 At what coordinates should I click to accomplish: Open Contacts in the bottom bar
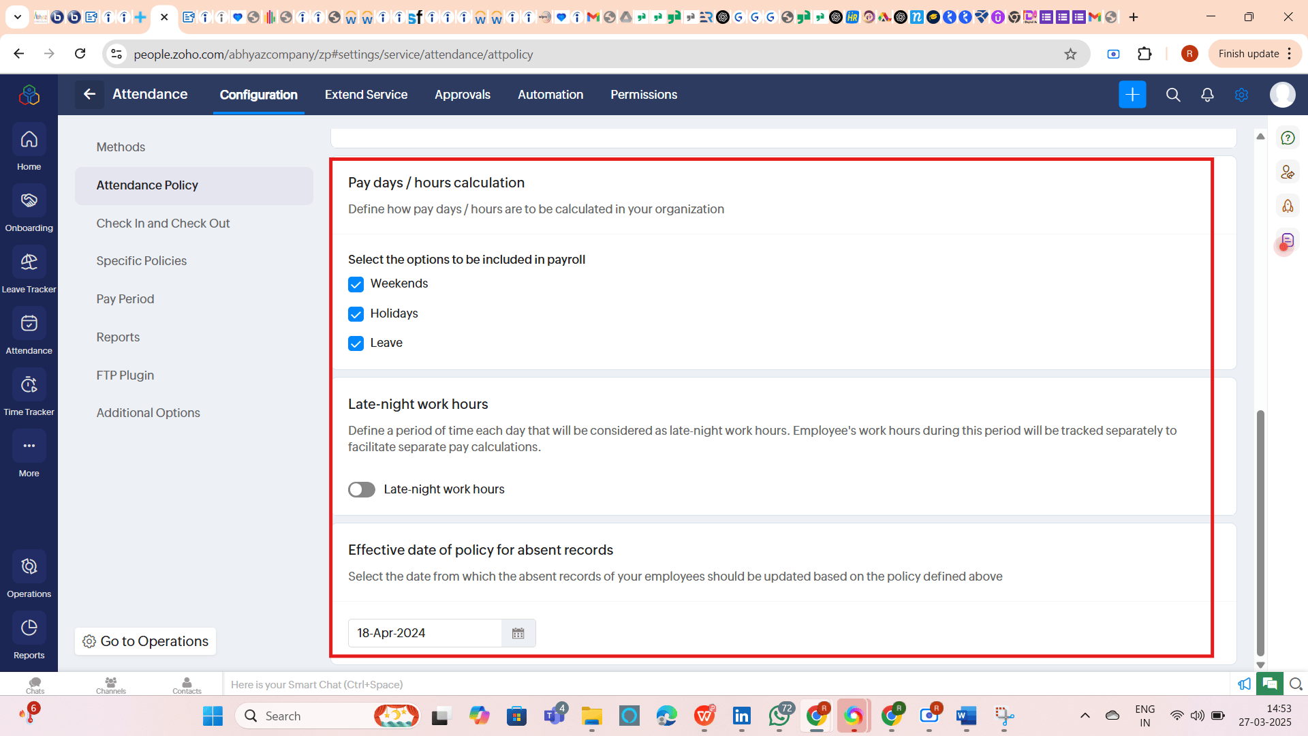pos(187,684)
